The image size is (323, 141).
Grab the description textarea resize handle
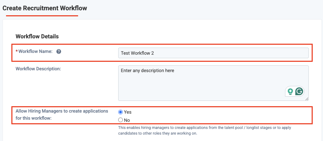[307, 99]
